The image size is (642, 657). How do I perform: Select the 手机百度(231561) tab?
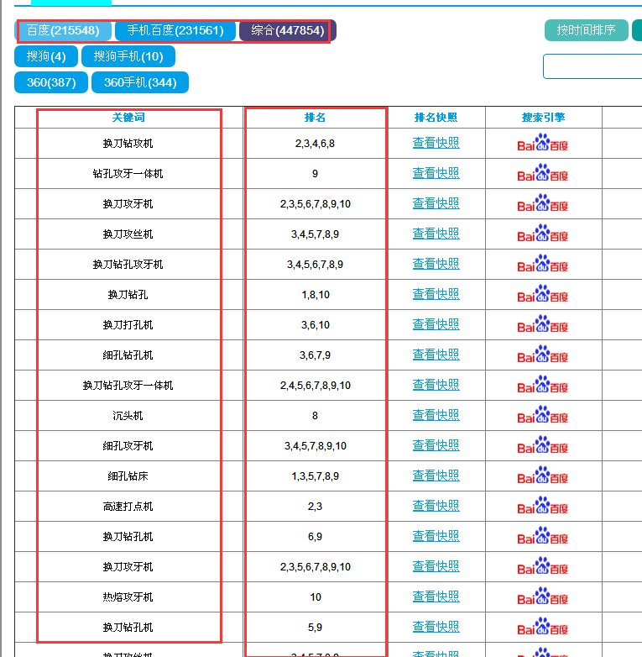click(175, 30)
